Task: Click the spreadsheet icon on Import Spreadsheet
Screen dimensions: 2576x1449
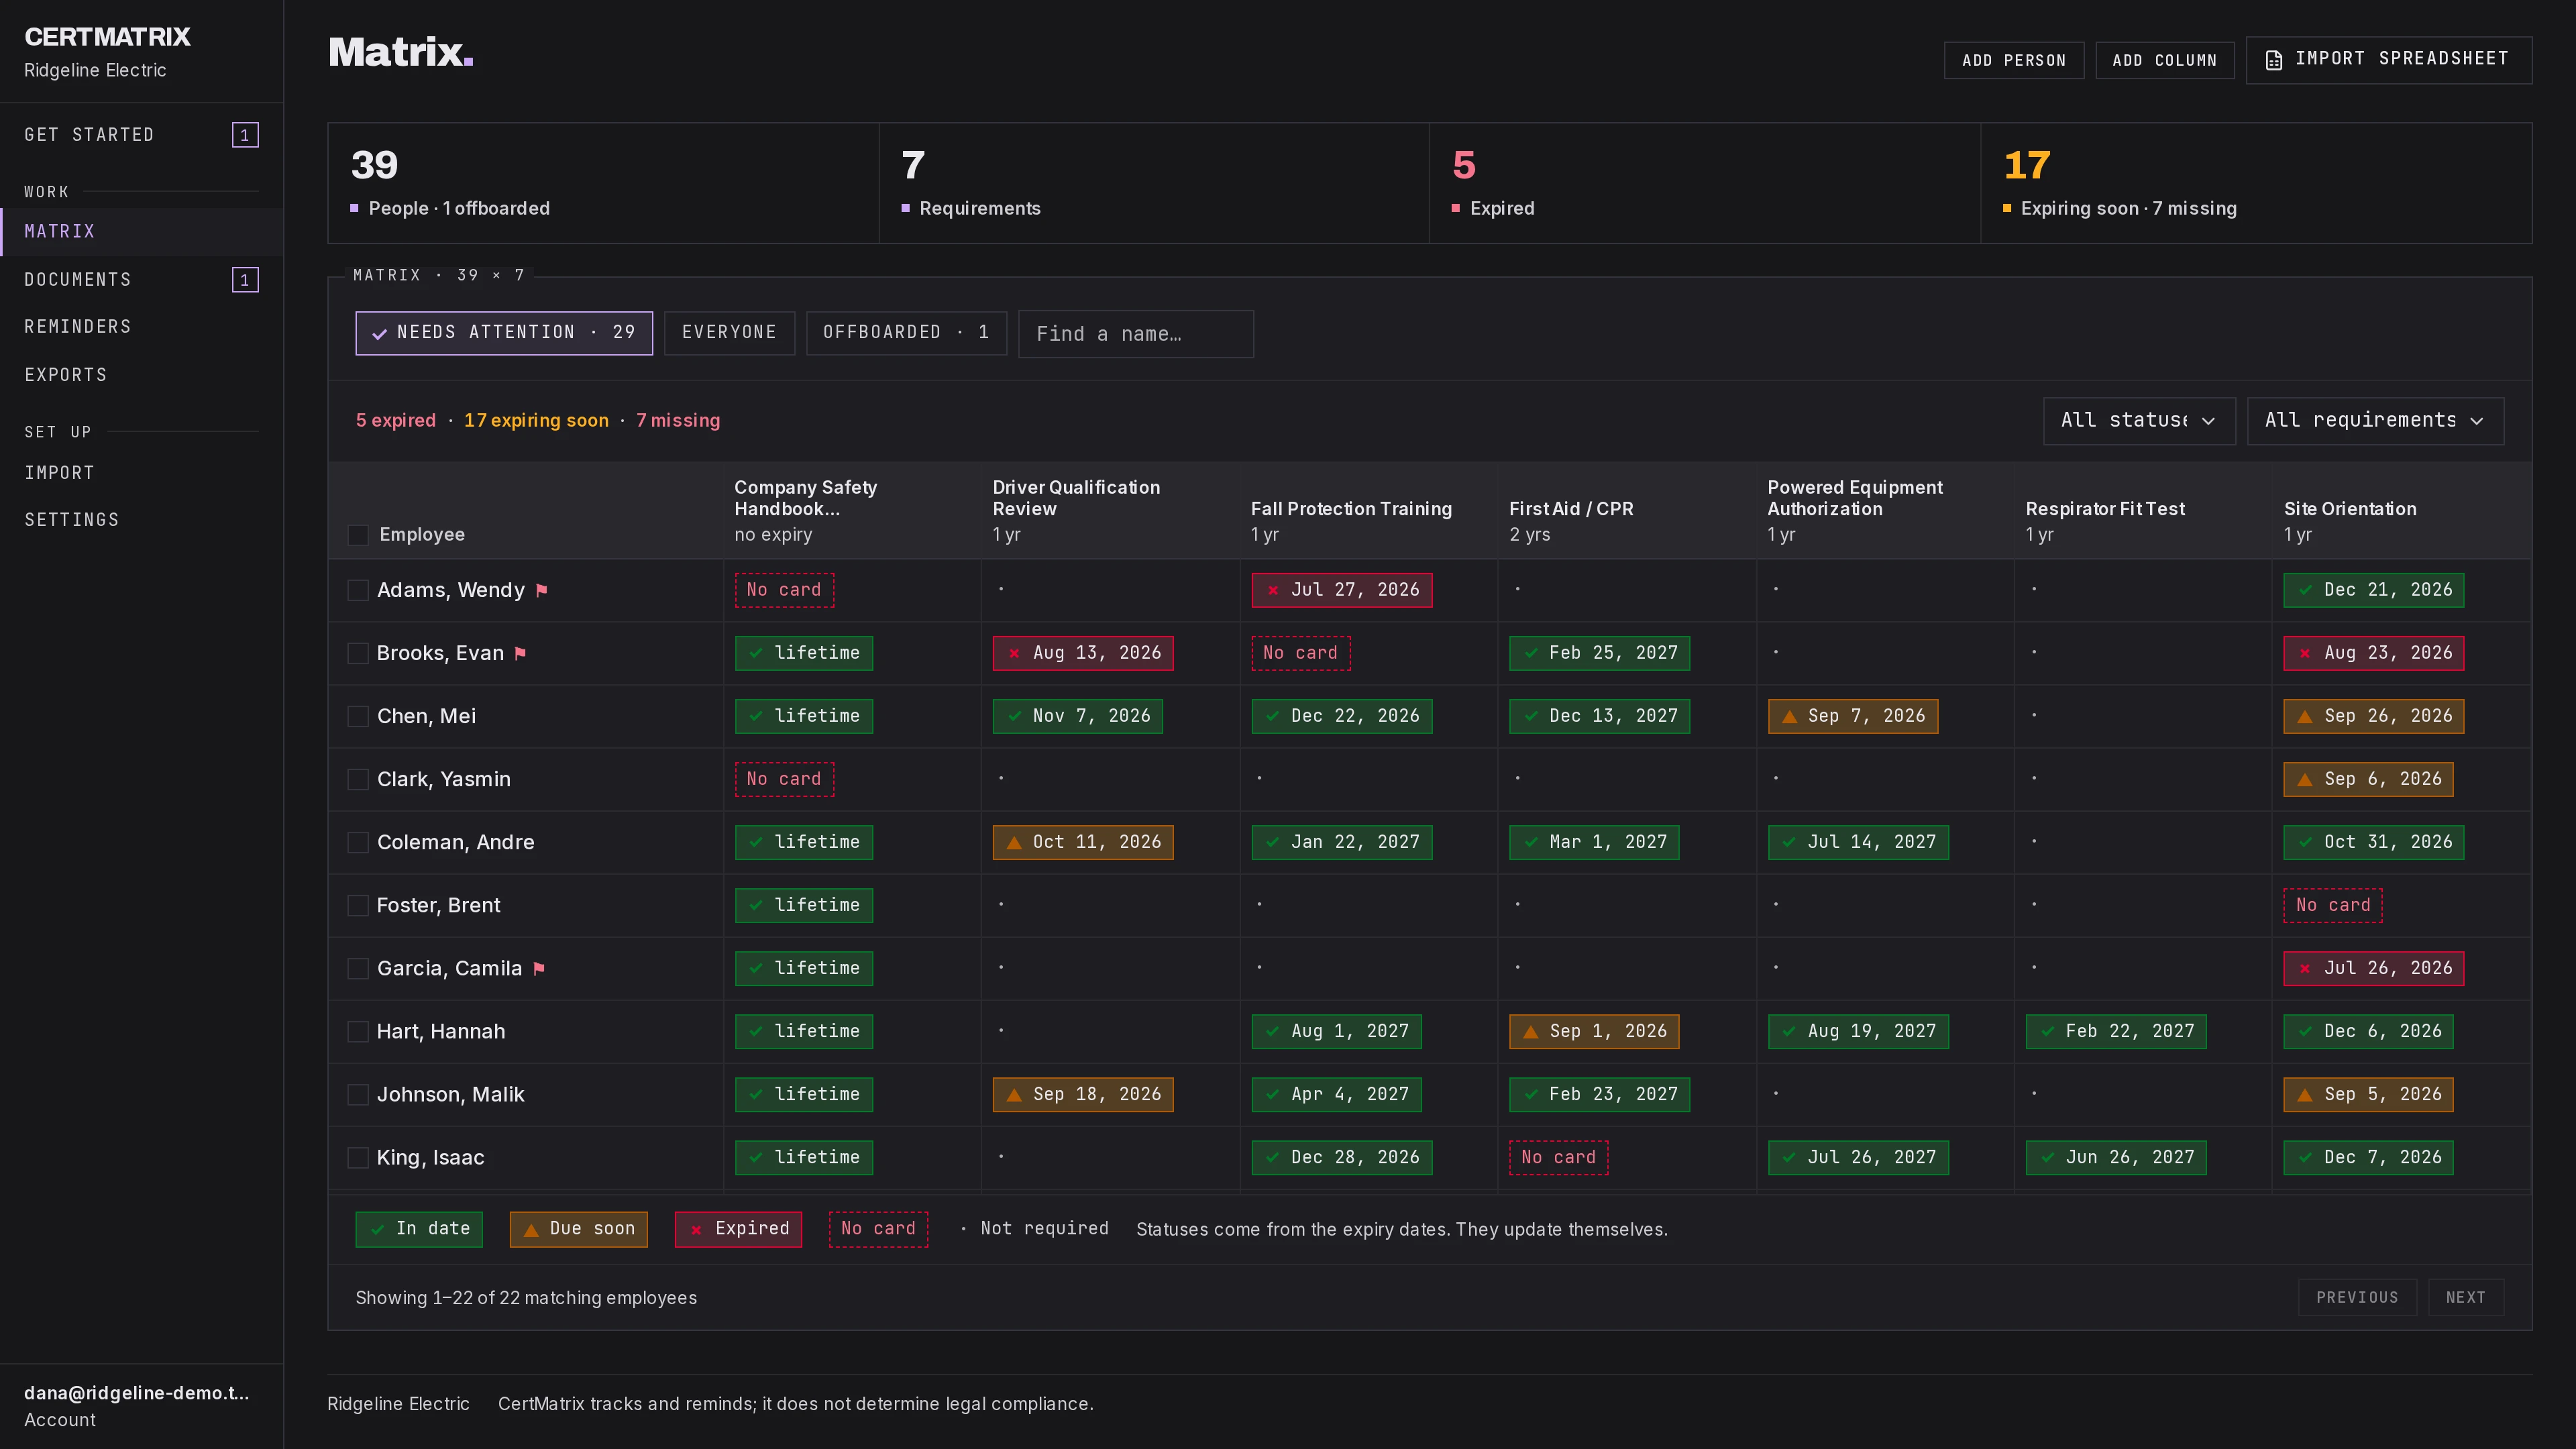Action: (x=2274, y=60)
